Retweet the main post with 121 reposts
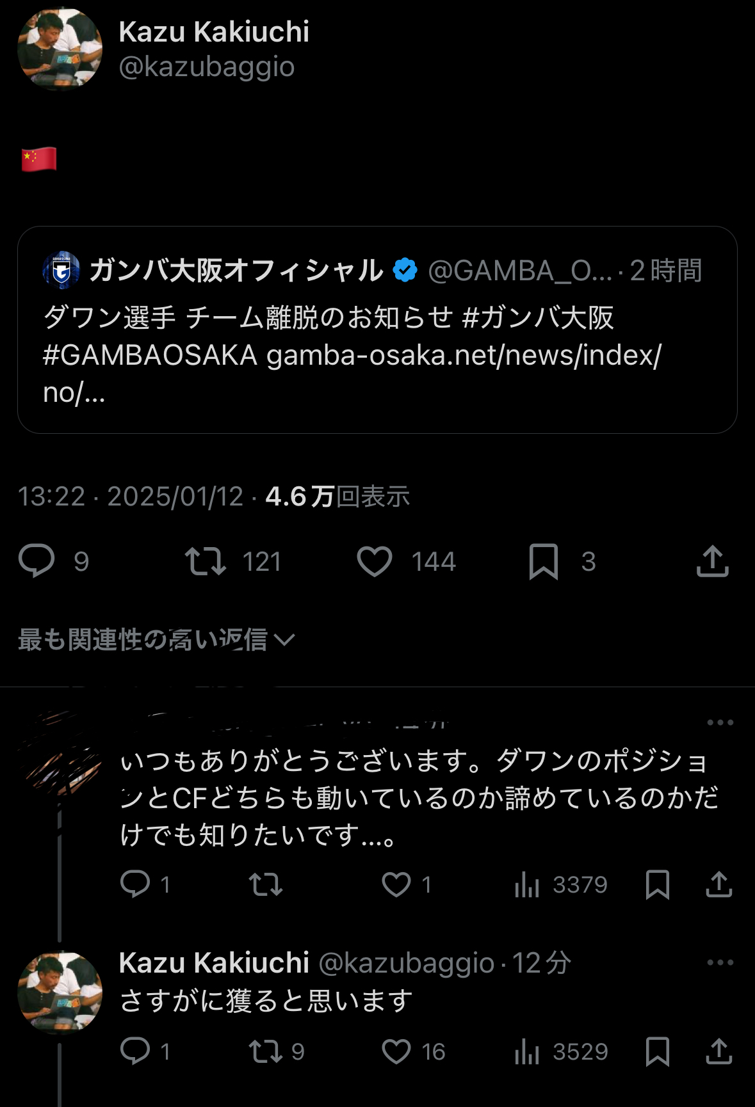Screen dimensions: 755x1107 [206, 561]
